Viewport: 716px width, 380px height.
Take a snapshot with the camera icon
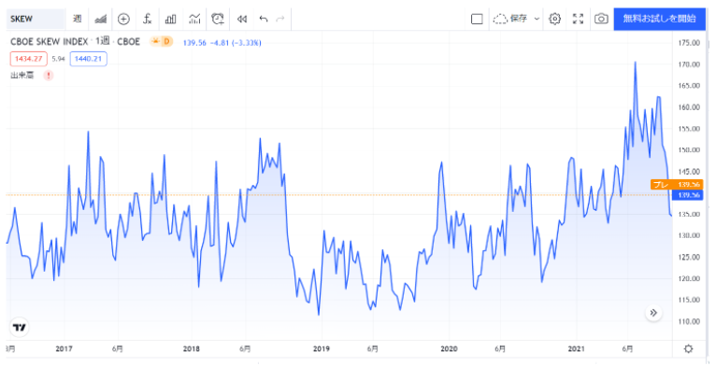(x=601, y=19)
